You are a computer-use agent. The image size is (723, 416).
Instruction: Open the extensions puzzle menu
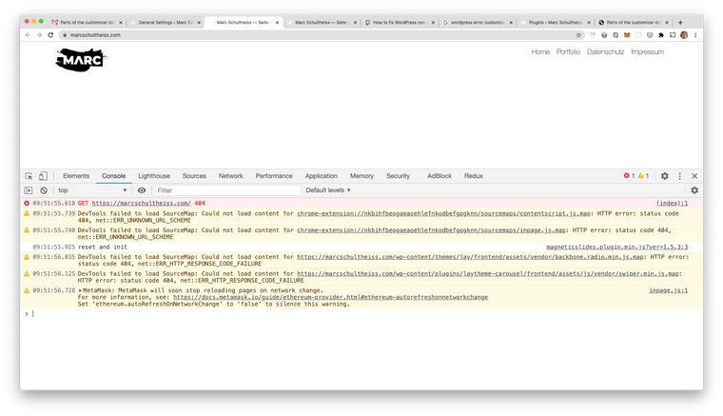tap(661, 35)
